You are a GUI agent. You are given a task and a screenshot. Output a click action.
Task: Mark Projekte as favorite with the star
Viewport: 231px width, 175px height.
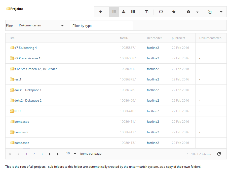[x=174, y=12]
